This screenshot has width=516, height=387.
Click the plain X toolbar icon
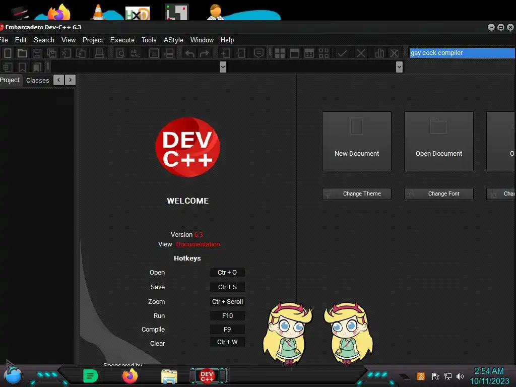(x=361, y=53)
